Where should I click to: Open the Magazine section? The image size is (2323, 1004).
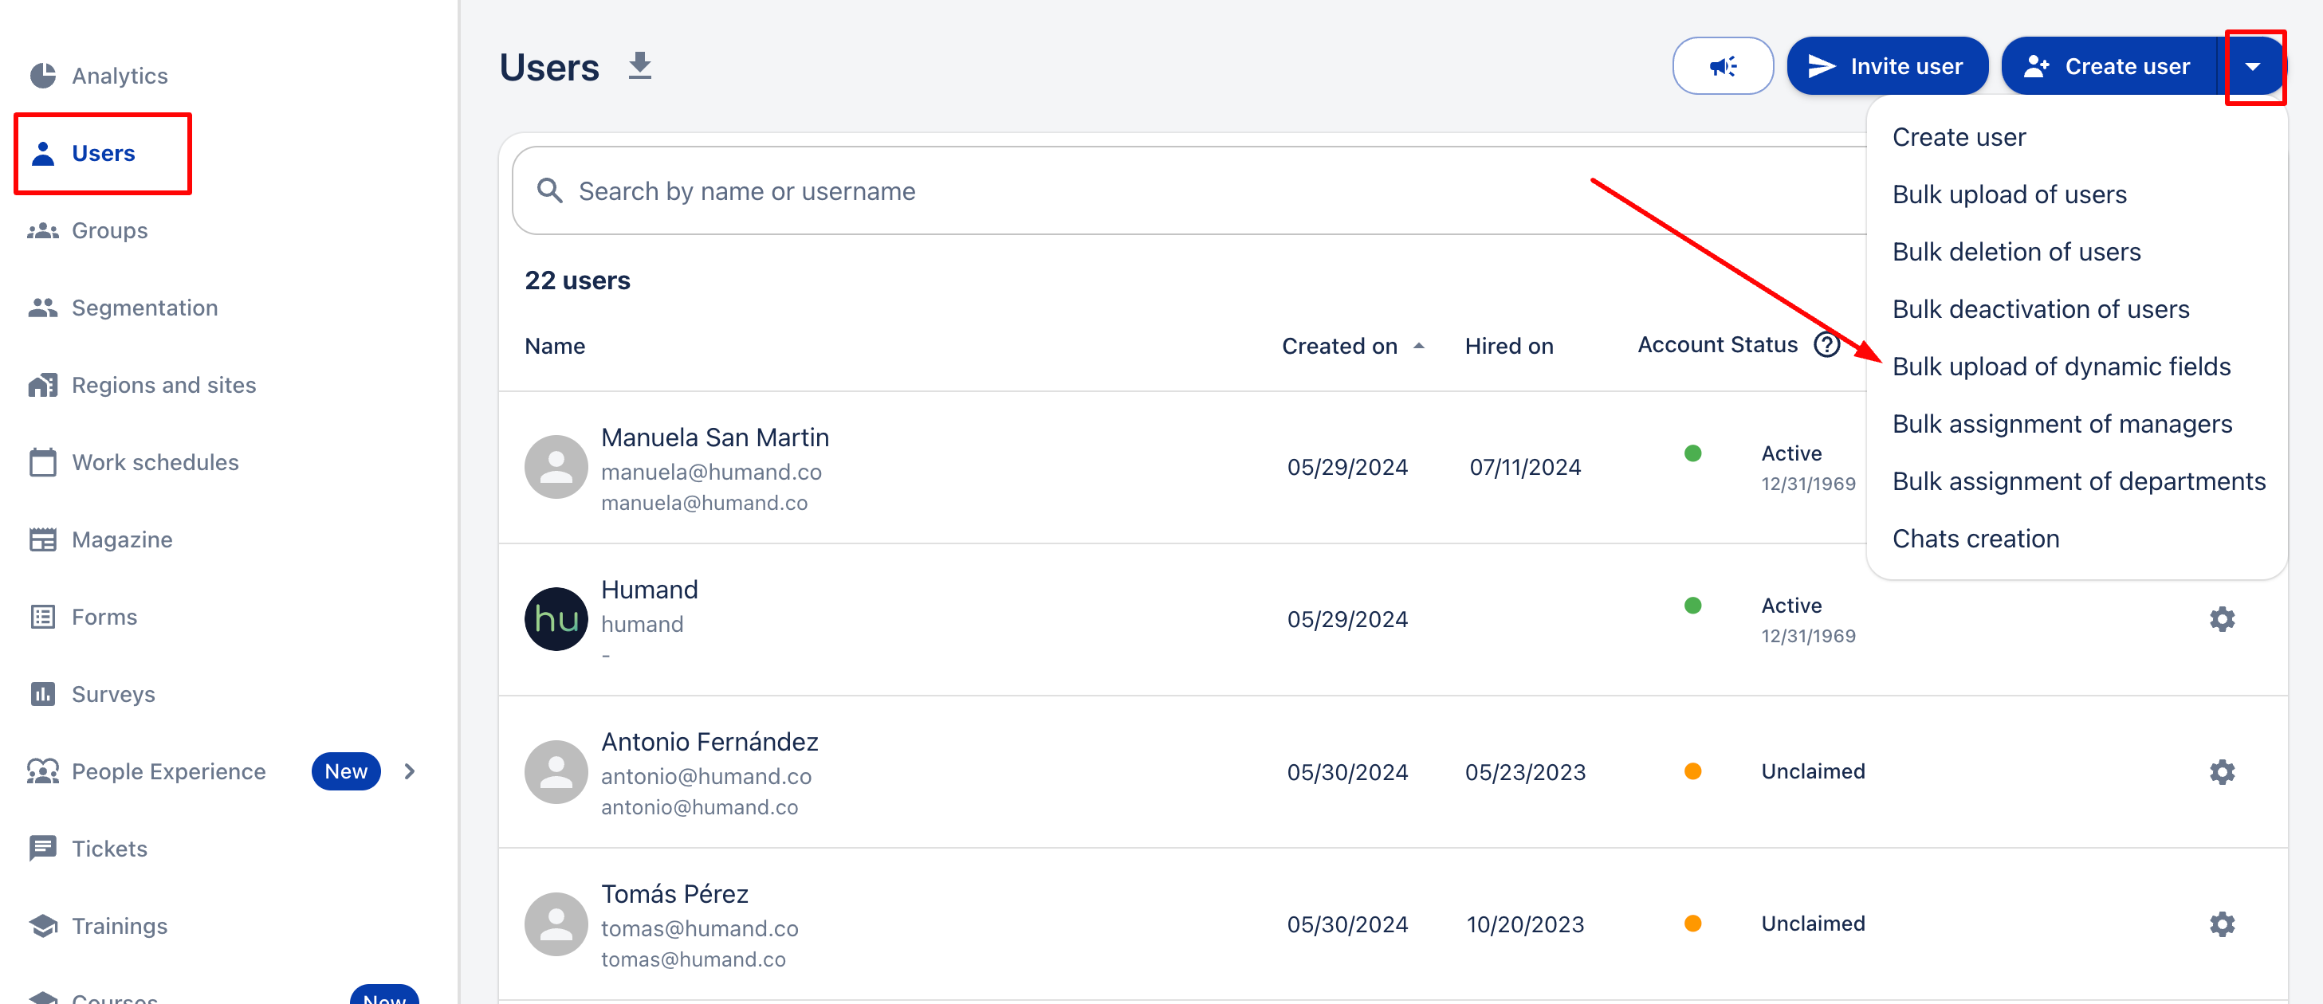[121, 539]
